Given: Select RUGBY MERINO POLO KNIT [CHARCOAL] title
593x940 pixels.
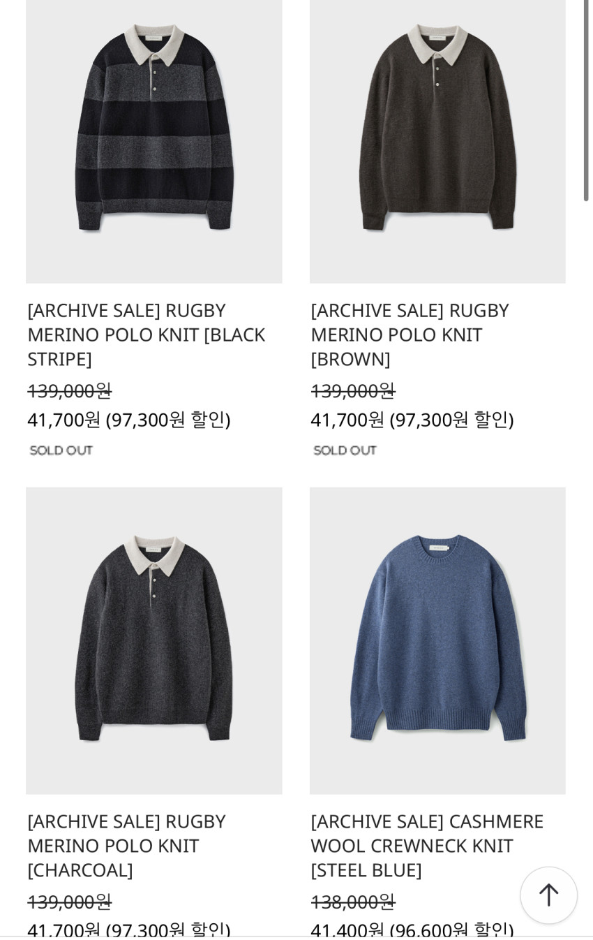Looking at the screenshot, I should pos(126,845).
